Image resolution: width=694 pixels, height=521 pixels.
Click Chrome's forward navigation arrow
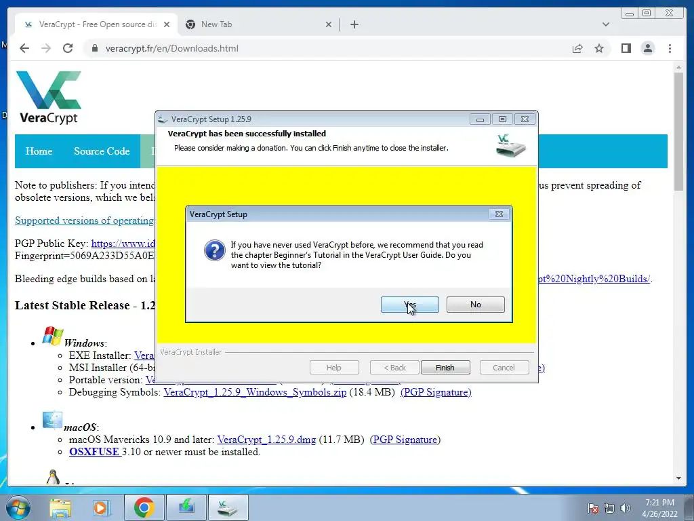click(x=46, y=48)
